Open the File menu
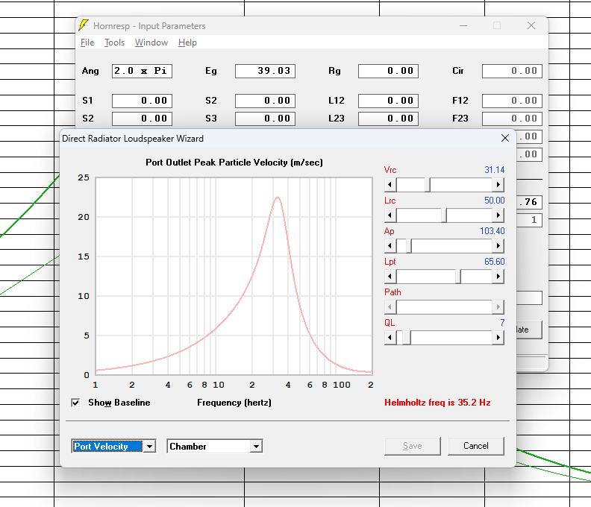Viewport: 591px width, 507px height. tap(87, 42)
